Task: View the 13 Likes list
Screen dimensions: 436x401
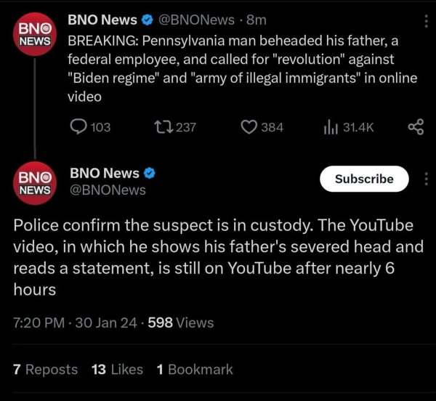Action: pos(117,370)
